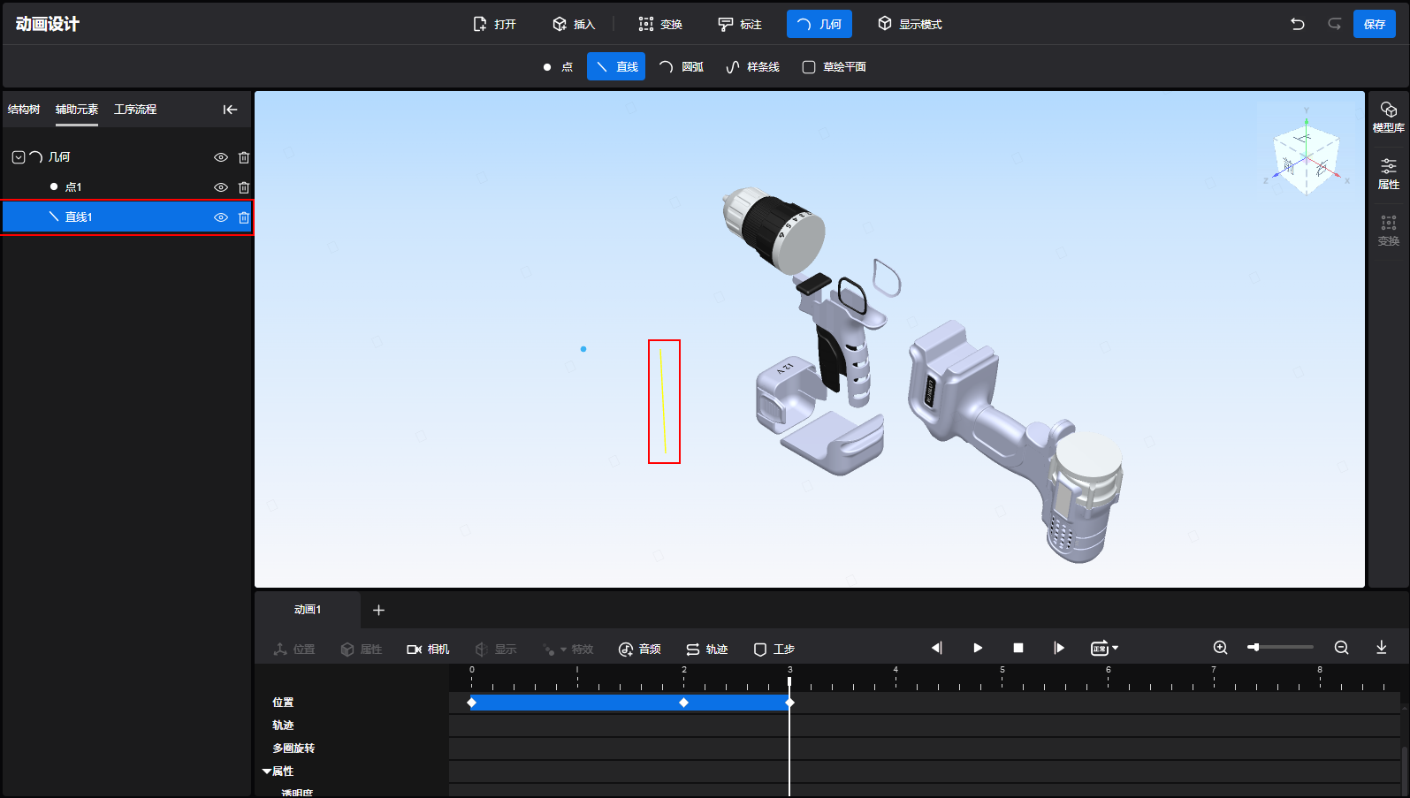The width and height of the screenshot is (1410, 798).
Task: Step to previous frame
Action: point(937,648)
